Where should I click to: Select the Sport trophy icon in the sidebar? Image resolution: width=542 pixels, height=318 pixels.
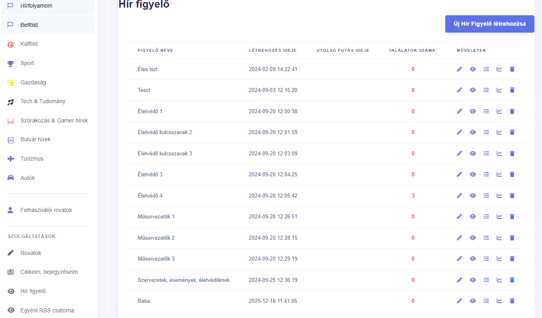(10, 63)
